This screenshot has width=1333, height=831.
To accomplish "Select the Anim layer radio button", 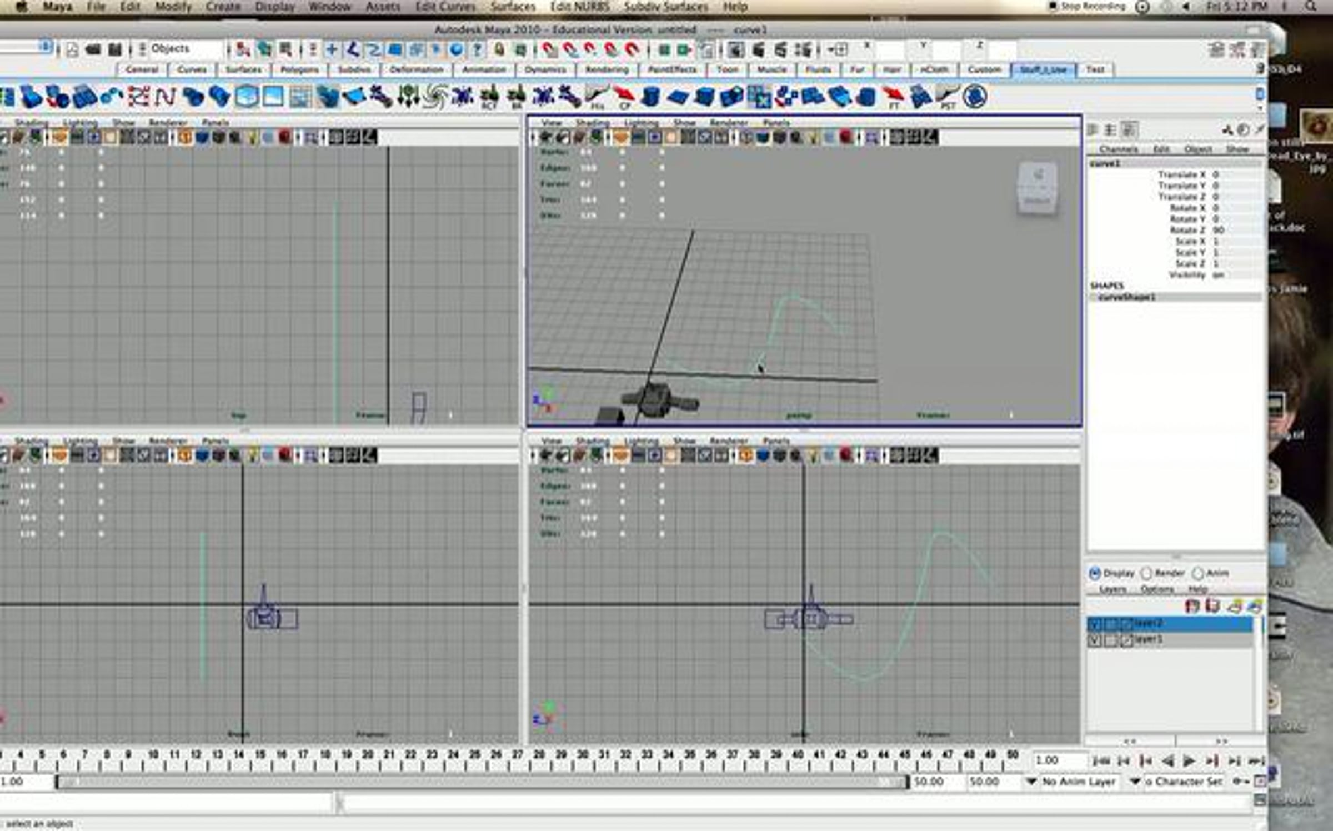I will pos(1198,573).
